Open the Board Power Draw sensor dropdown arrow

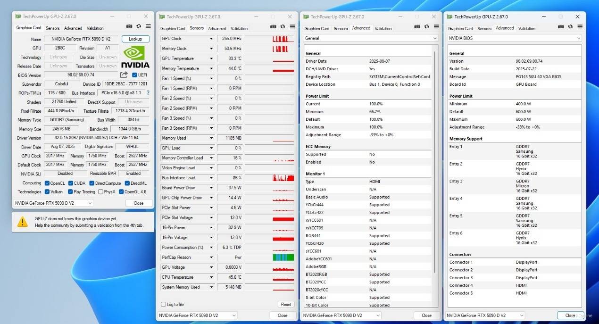click(211, 188)
